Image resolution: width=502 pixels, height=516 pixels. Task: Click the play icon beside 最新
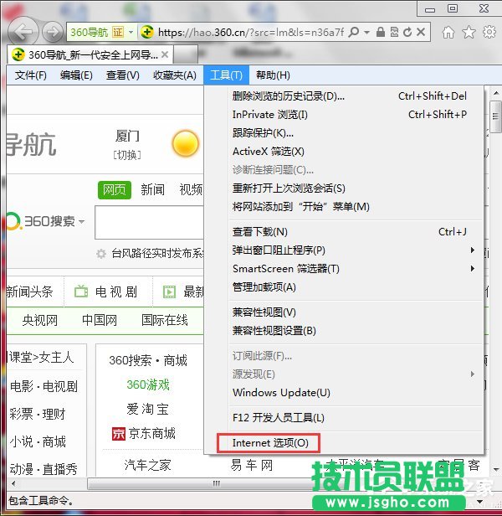(170, 292)
